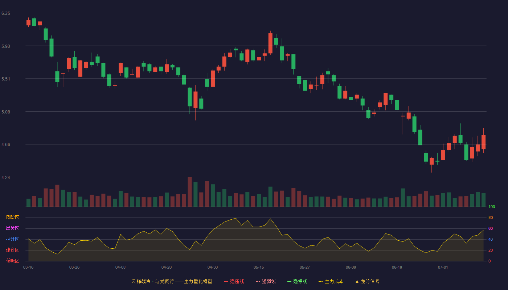Click the 6.35 price axis label

click(6, 13)
